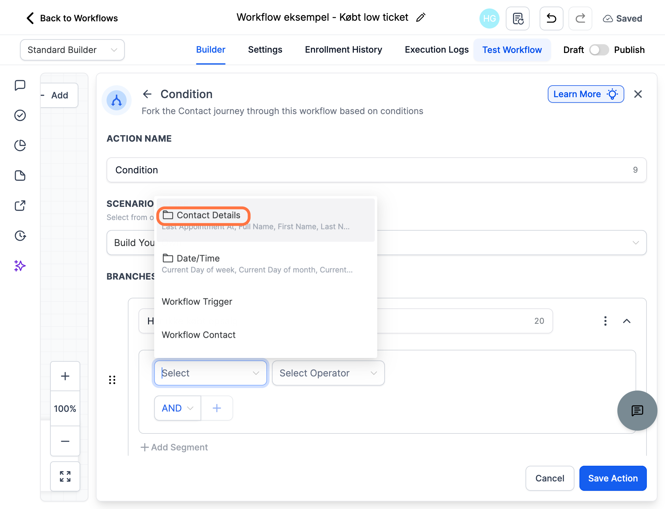Screen dimensions: 665x509
Task: Collapse the branch with chevron up
Action: [x=627, y=321]
